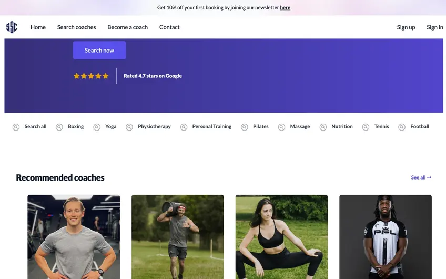This screenshot has width=446, height=279.
Task: Select the Massage category
Action: click(300, 126)
